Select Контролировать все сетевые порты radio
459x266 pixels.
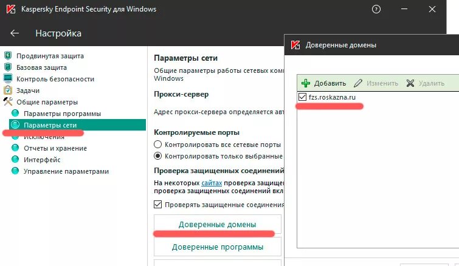[x=158, y=145]
